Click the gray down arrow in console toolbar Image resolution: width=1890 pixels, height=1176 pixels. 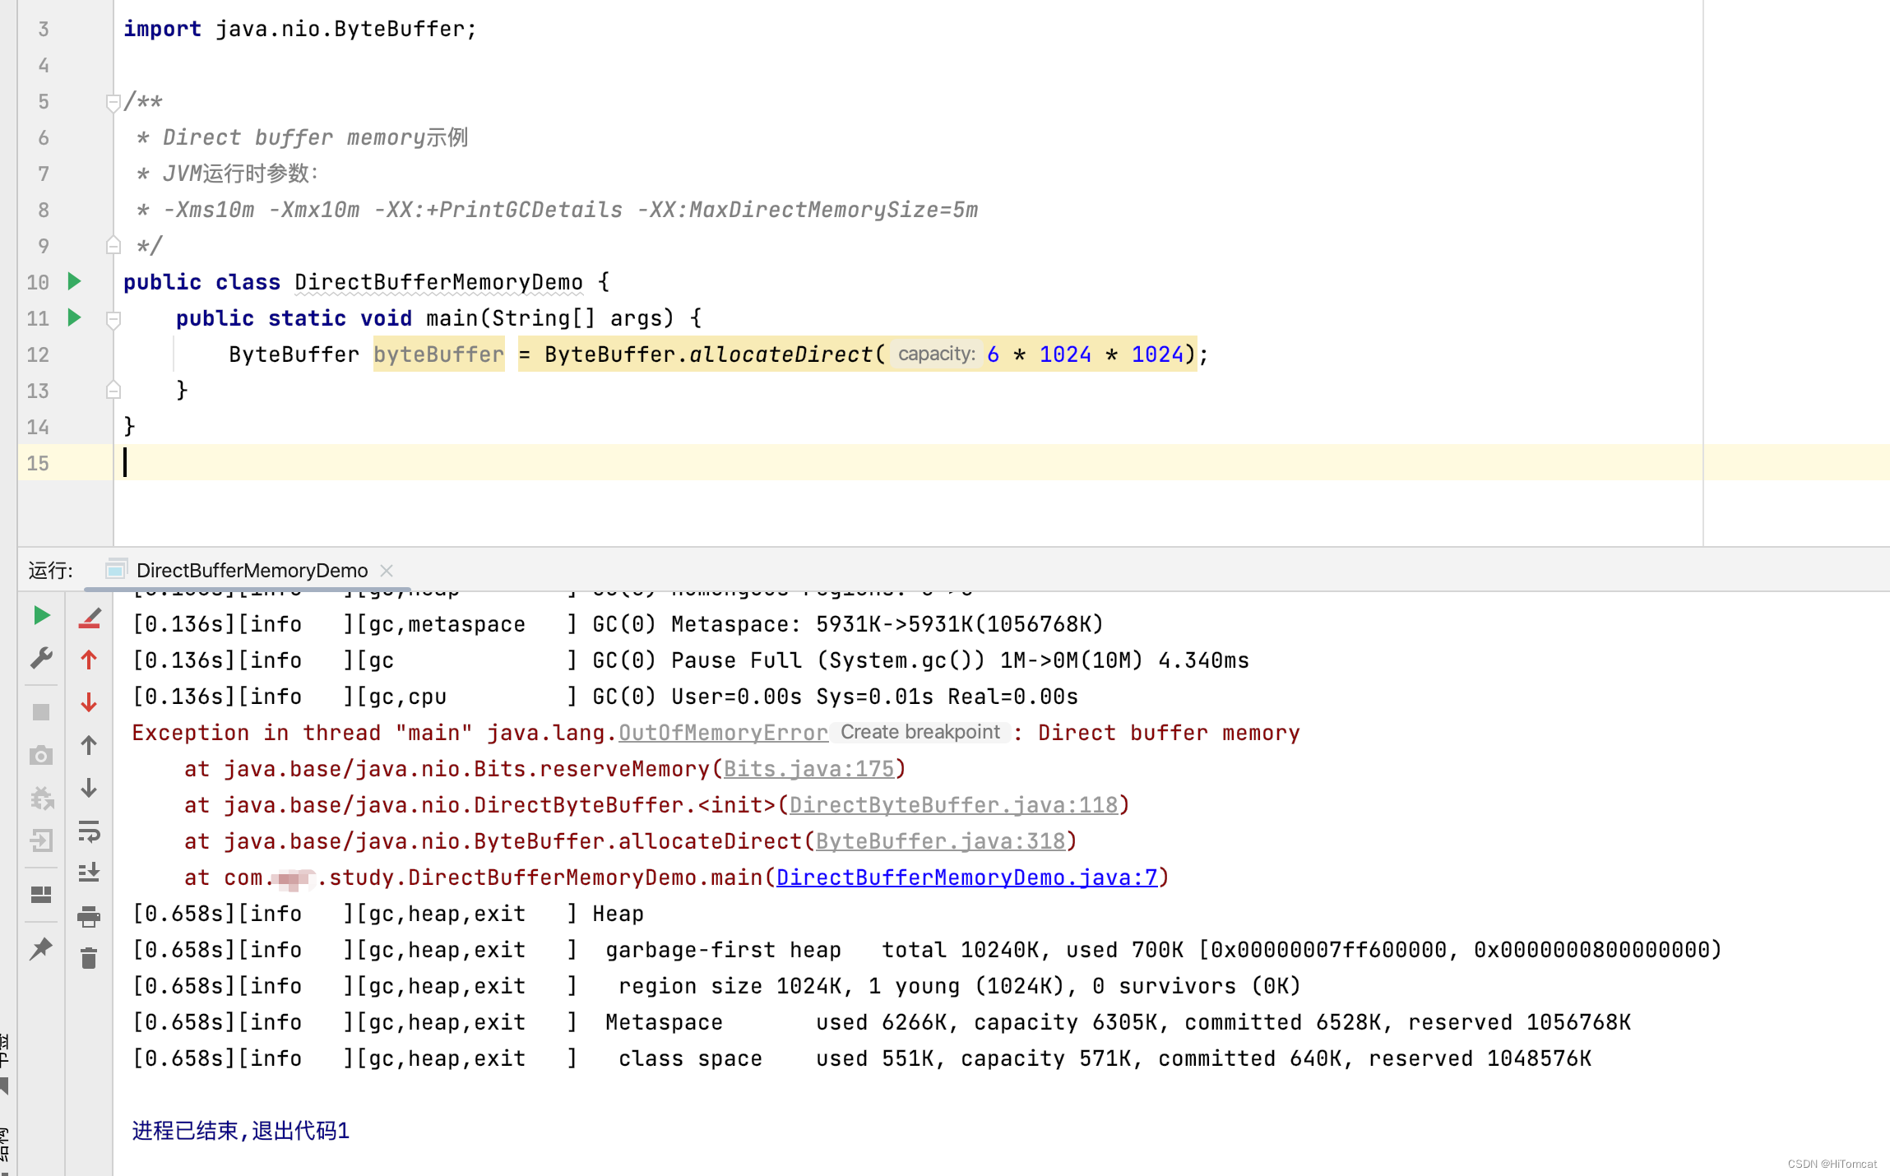[89, 788]
